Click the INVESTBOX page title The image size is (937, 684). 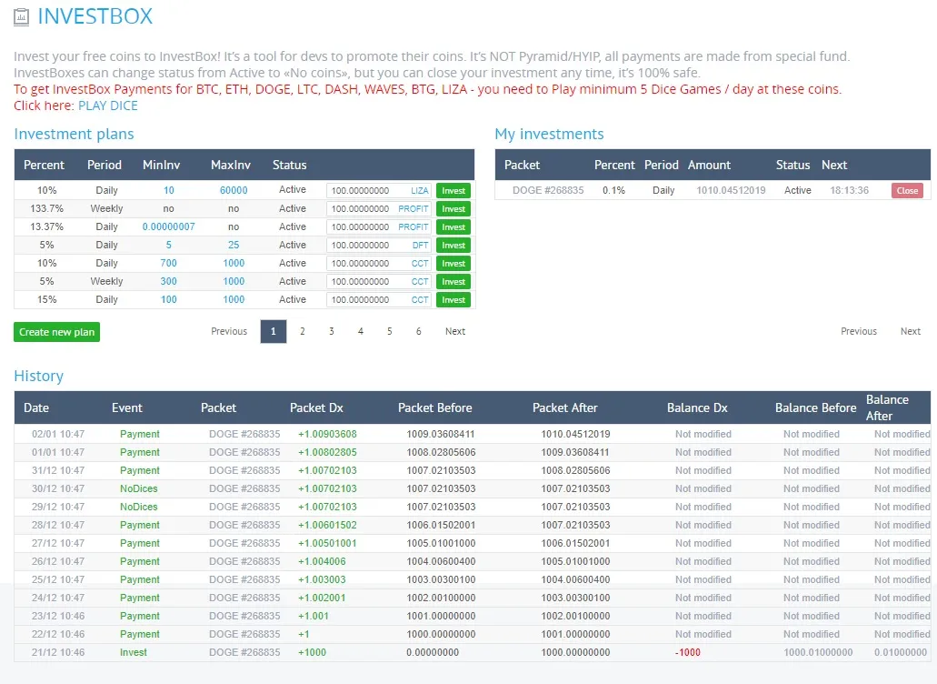point(95,16)
